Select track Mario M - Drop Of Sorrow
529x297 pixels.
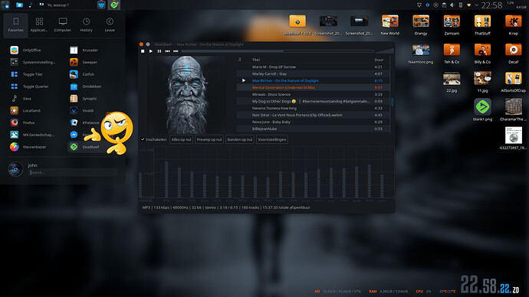[313, 67]
